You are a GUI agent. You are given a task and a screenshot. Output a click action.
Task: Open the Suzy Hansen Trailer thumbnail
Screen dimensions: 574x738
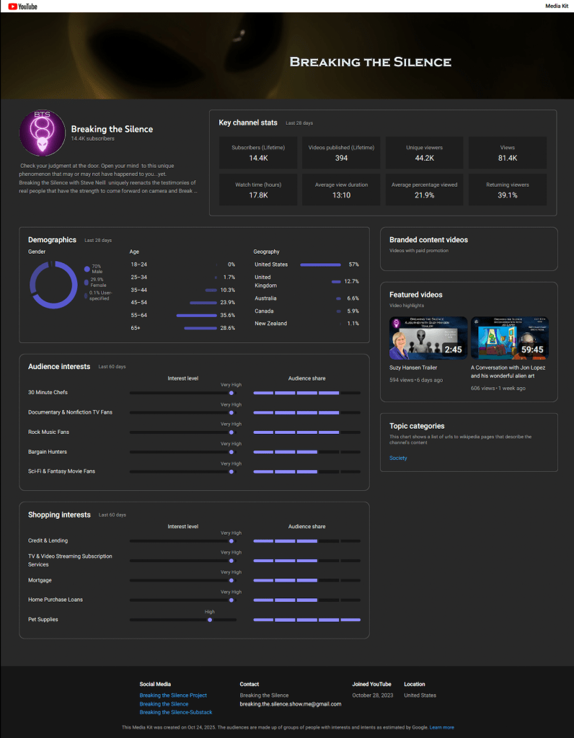point(428,337)
